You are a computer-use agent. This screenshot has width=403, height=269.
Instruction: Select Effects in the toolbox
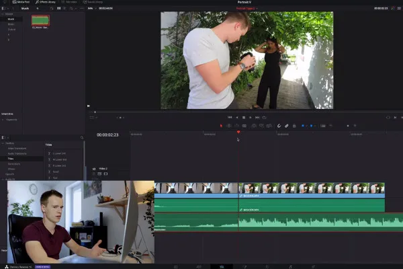pyautogui.click(x=11, y=169)
